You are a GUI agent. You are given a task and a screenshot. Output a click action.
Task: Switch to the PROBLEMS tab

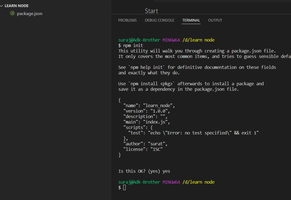tap(128, 20)
